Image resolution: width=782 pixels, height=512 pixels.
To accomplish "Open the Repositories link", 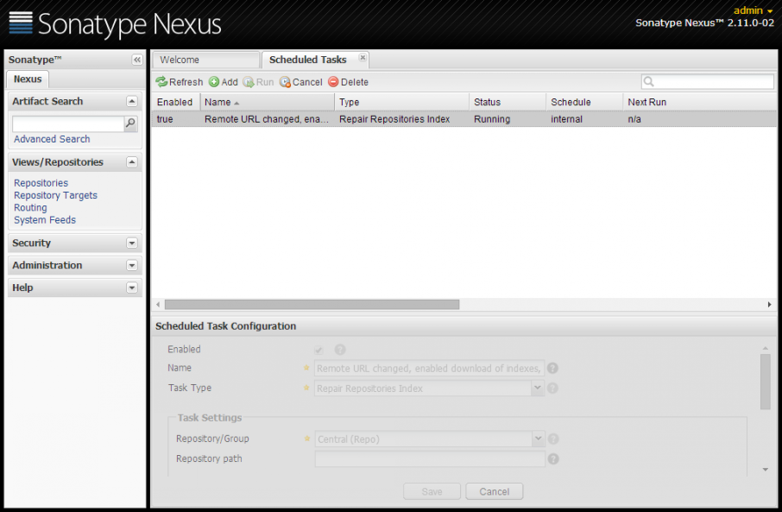I will (x=41, y=183).
